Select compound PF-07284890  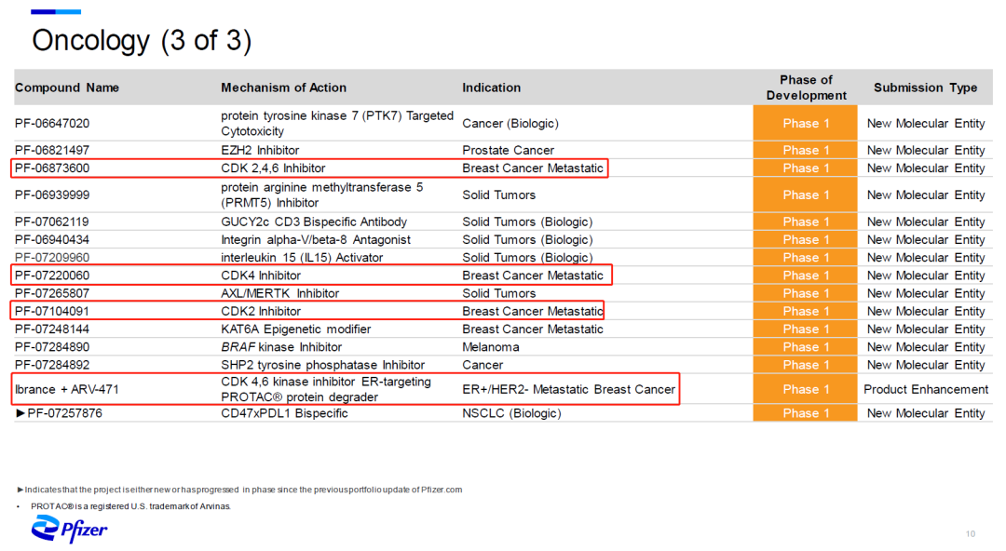52,347
